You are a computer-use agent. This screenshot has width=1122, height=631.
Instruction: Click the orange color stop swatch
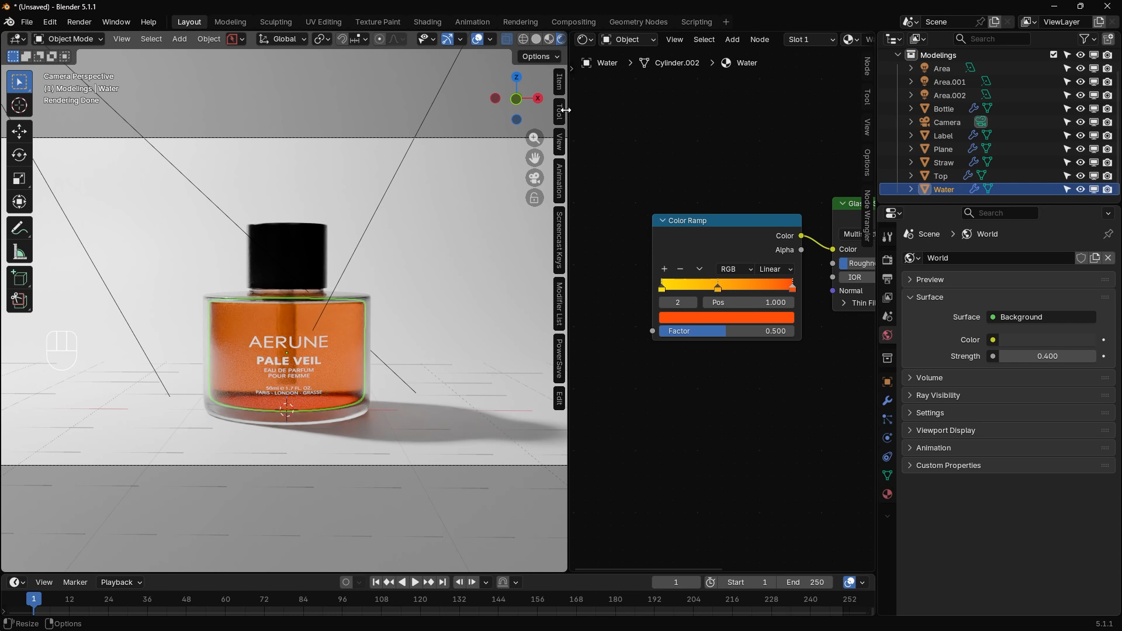click(726, 318)
